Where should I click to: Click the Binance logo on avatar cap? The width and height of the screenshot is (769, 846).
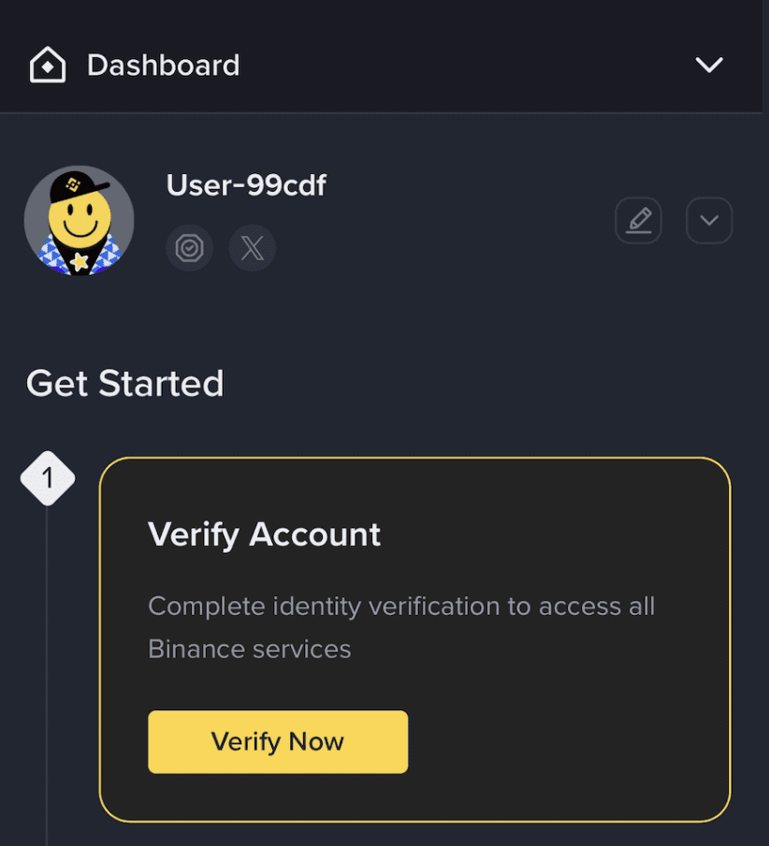coord(73,184)
